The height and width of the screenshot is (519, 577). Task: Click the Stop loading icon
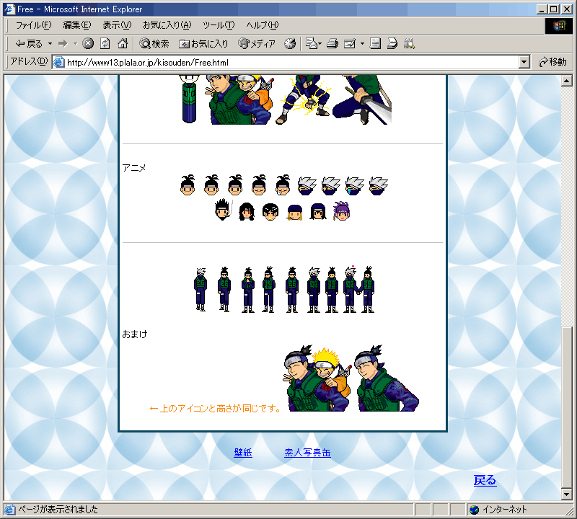[x=87, y=44]
